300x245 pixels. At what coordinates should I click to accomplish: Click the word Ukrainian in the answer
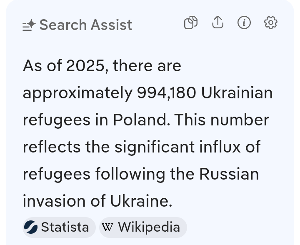(x=237, y=93)
